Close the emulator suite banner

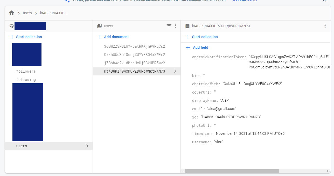point(324,1)
